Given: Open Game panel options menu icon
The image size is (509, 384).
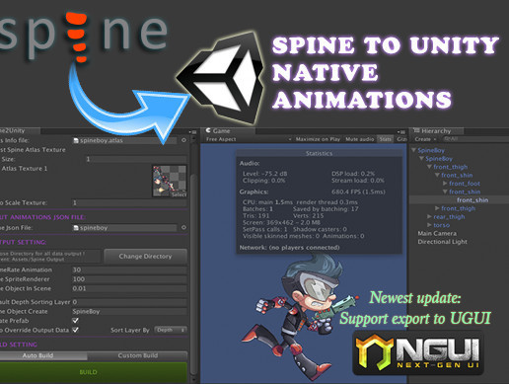Looking at the screenshot, I should (400, 131).
